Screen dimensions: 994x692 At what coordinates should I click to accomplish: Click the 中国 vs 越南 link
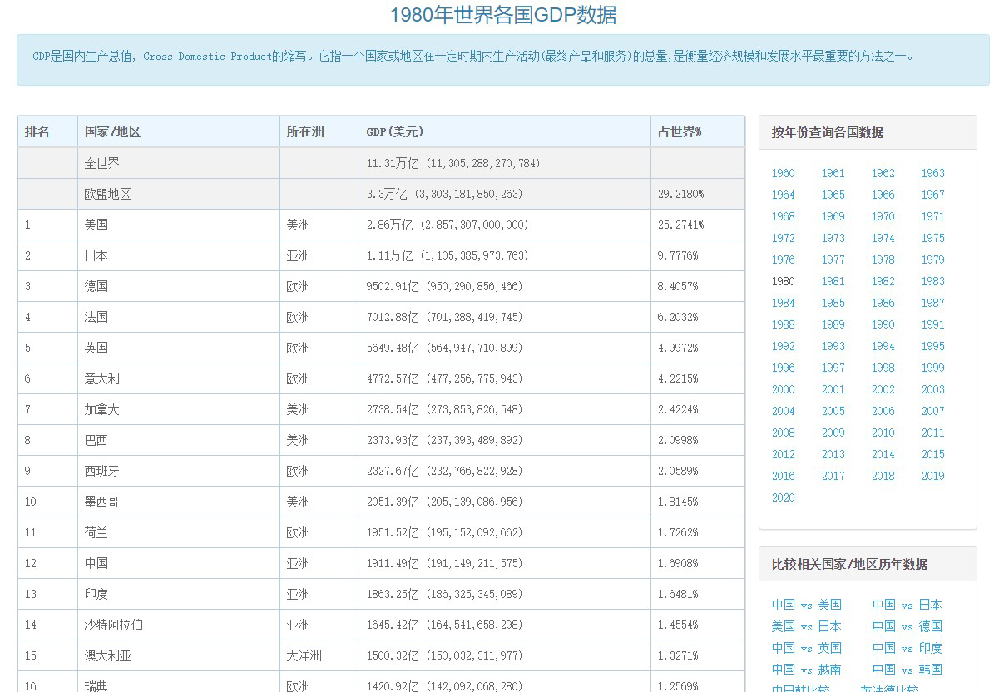coord(806,670)
